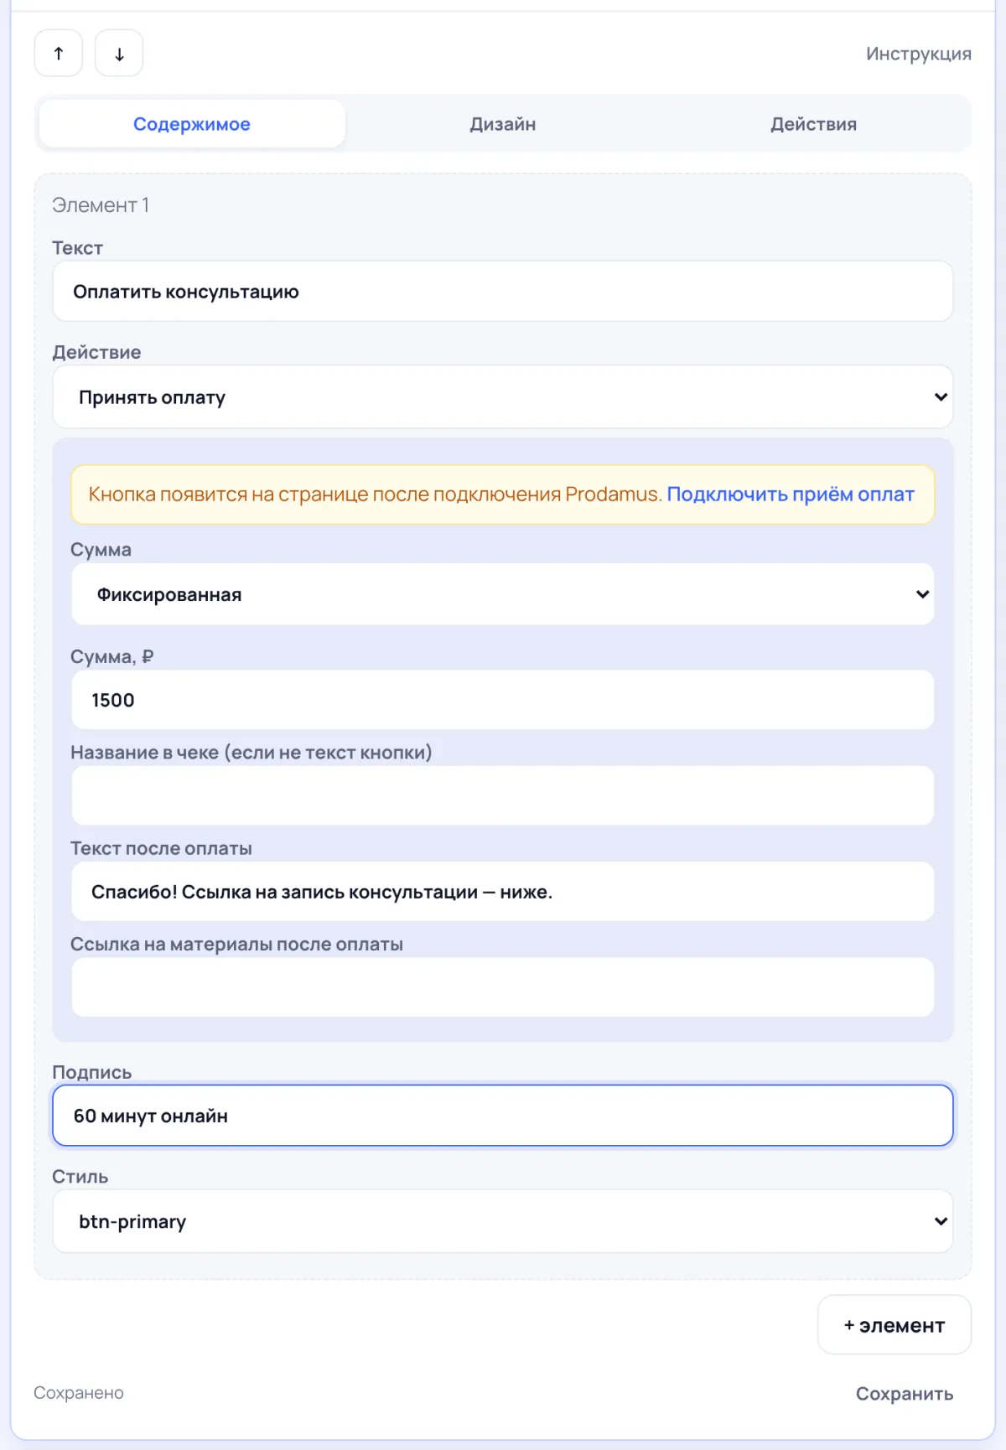1006x1450 pixels.
Task: Open the Действия tab
Action: 813,124
